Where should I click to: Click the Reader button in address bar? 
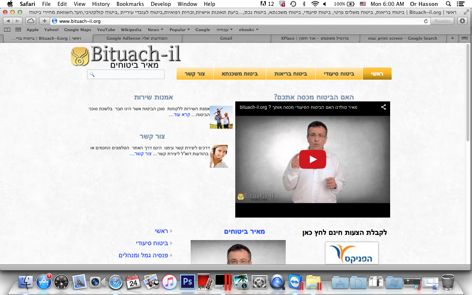pos(442,21)
